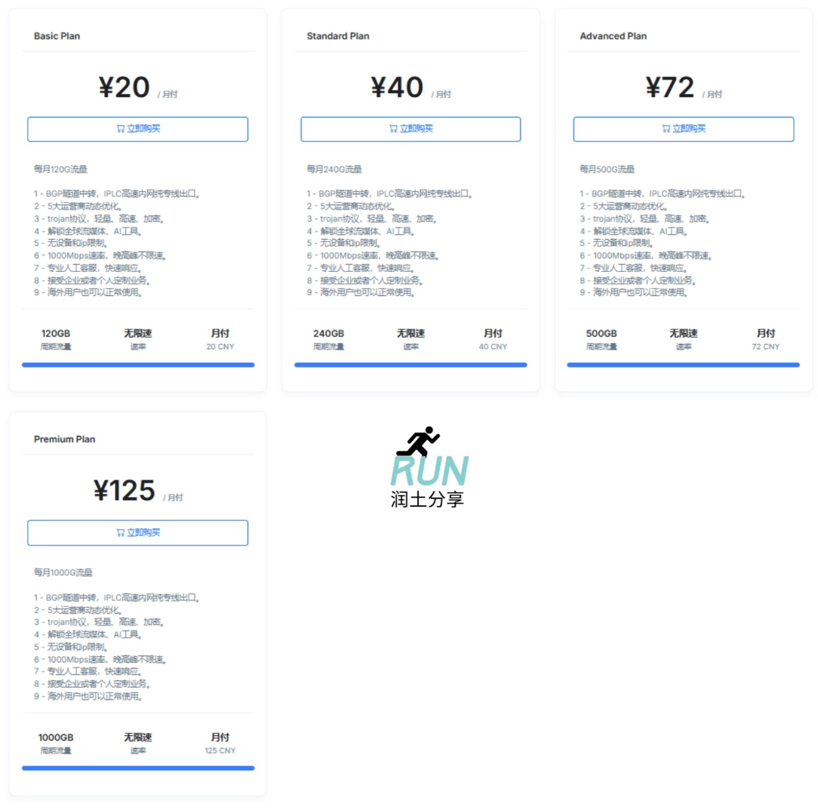Click the ¥125 monthly price
This screenshot has width=818, height=808.
[124, 491]
